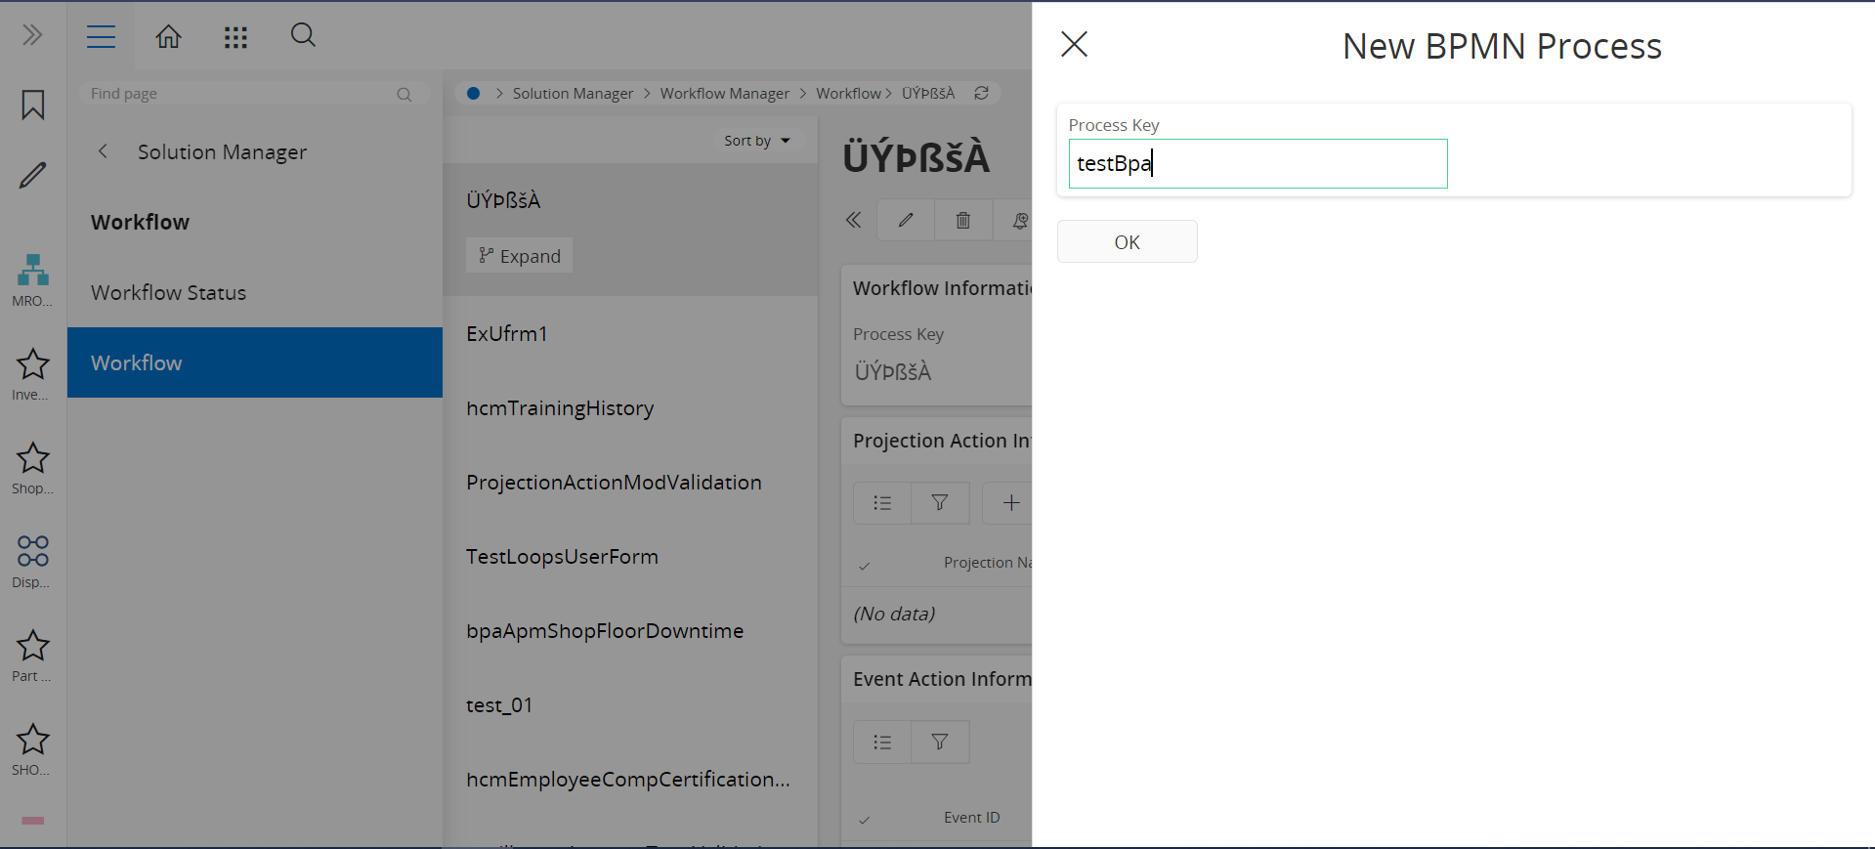1875x849 pixels.
Task: Open the Sort by dropdown
Action: (757, 141)
